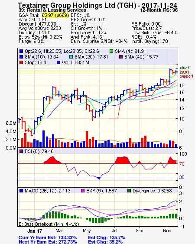
Task: Click the Sep date axis label
Action: [x=139, y=231]
